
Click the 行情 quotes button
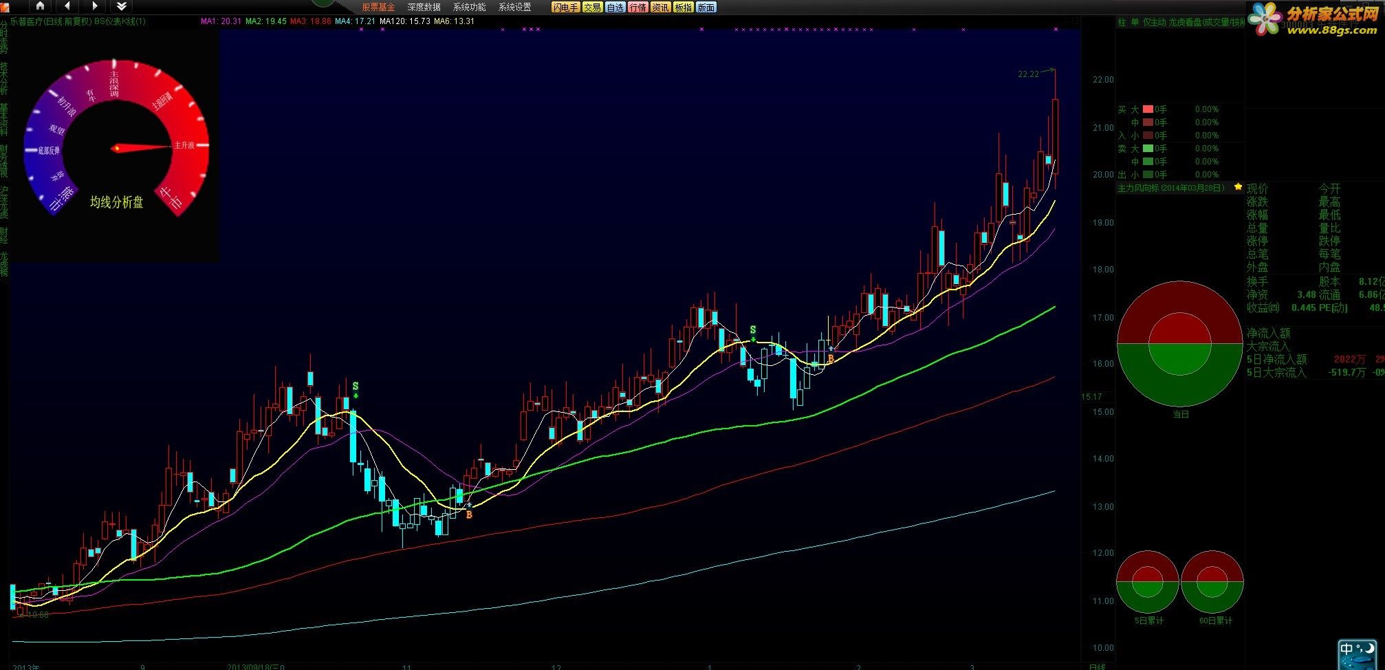click(637, 7)
